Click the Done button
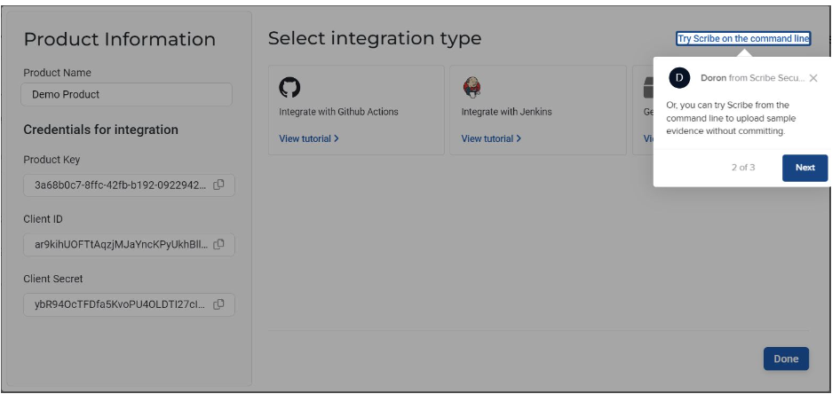Screen dimensions: 832x394 click(x=786, y=359)
